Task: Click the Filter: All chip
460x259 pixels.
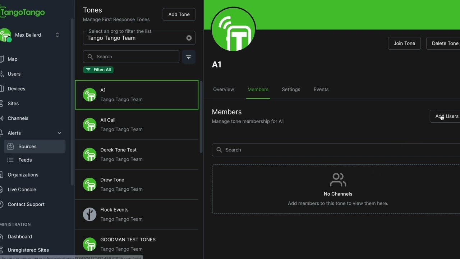Action: point(98,69)
